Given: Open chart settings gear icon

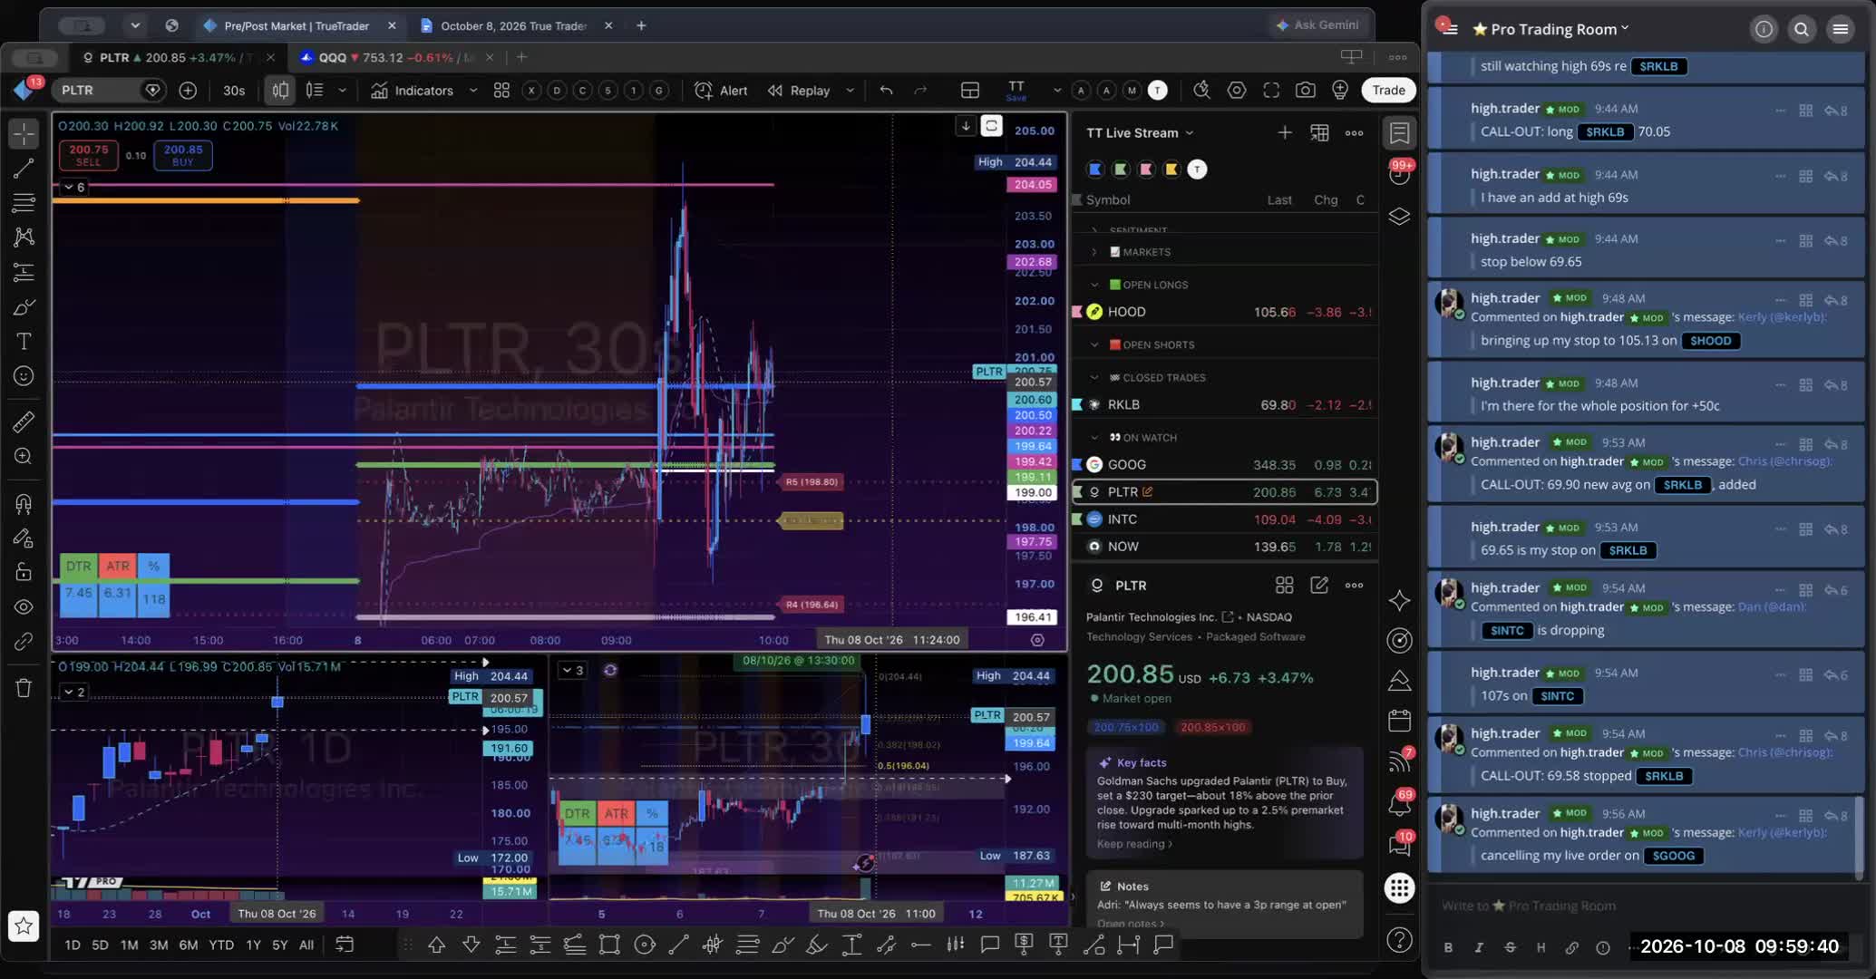Looking at the screenshot, I should (1236, 90).
